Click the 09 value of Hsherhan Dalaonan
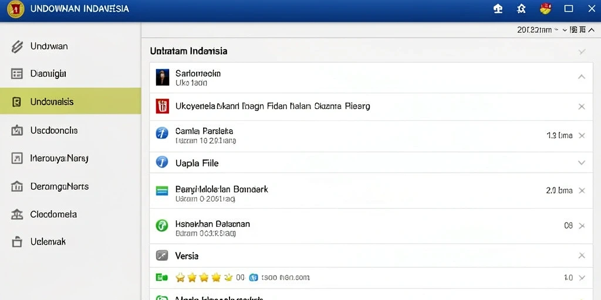This screenshot has height=300, width=601. point(568,226)
